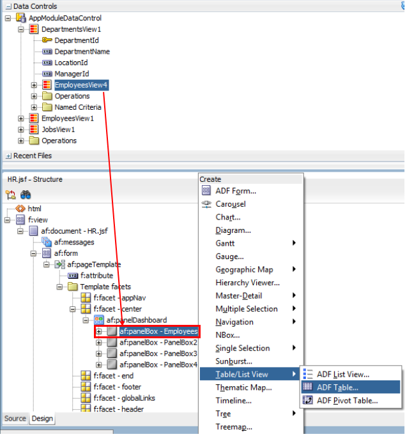405x434 pixels.
Task: Open the Geographic Map submenu
Action: pyautogui.click(x=251, y=269)
